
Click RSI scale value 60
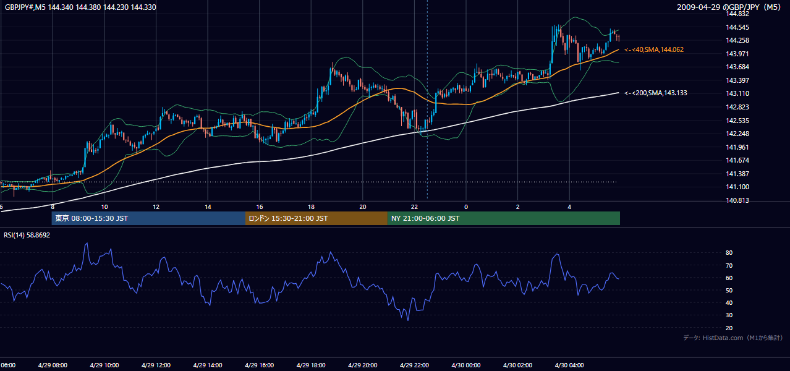point(729,278)
